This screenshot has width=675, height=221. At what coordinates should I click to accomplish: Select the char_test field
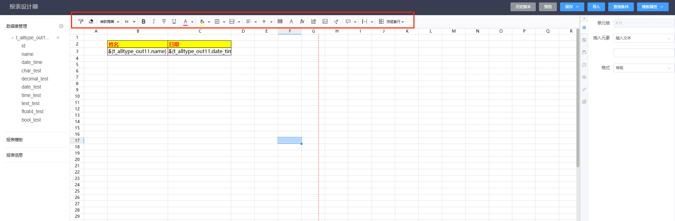click(31, 71)
